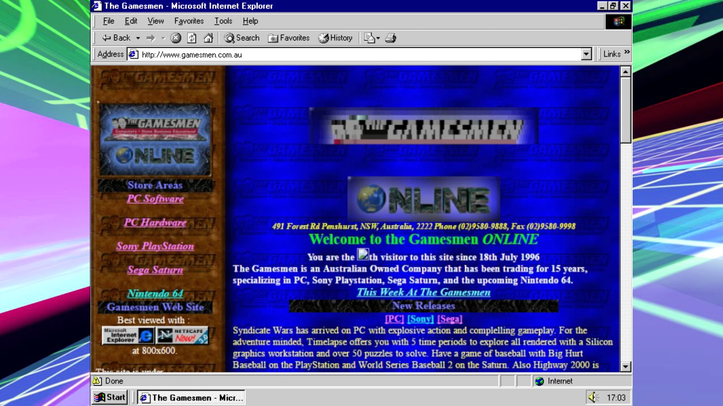Screen dimensions: 723x406
Task: Click the volume speaker tray icon
Action: coord(593,398)
